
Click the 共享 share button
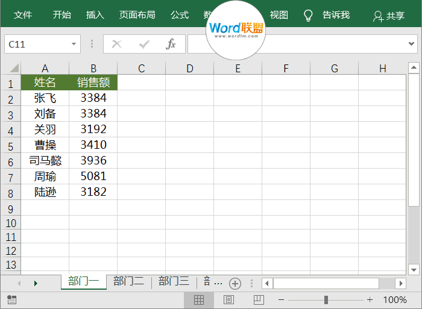(389, 16)
